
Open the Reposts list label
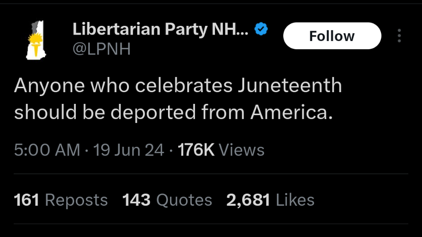(76, 200)
